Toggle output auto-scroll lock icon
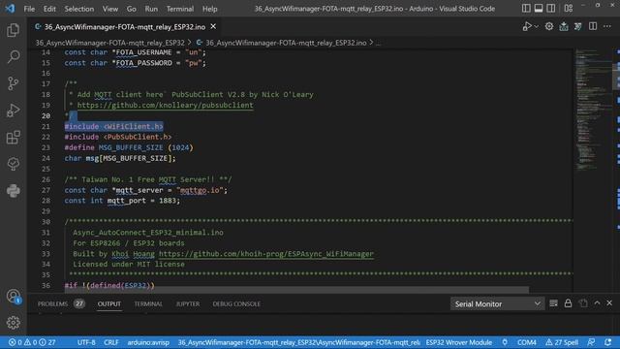Viewport: 620px width, 349px height. [568, 303]
